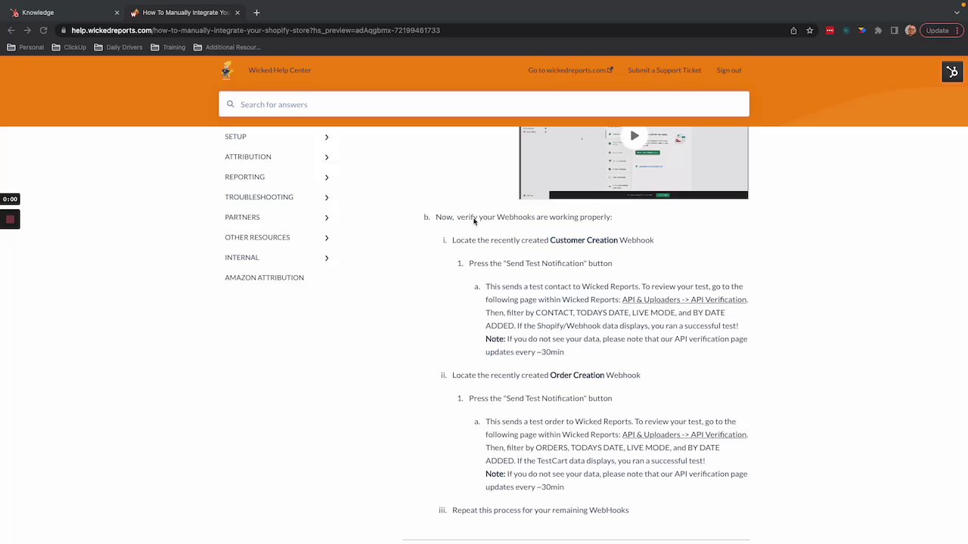Select the SETUP sidebar label
This screenshot has width=968, height=544.
coord(235,137)
